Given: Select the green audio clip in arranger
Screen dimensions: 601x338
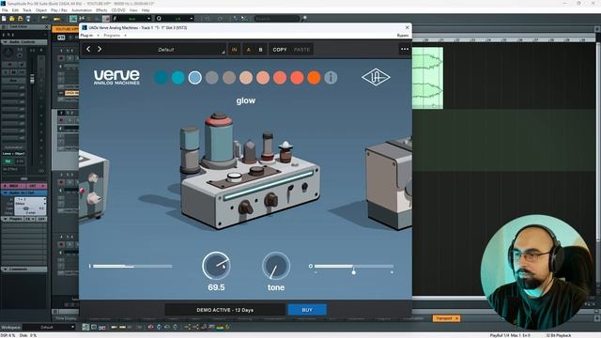Looking at the screenshot, I should pos(428,78).
